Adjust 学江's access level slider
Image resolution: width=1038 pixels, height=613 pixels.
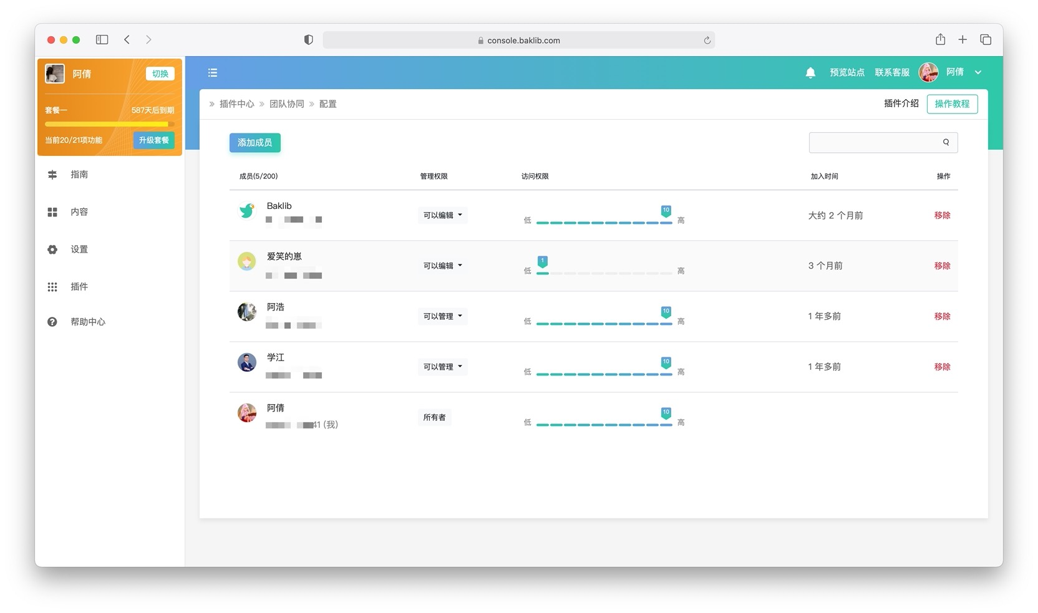click(604, 374)
